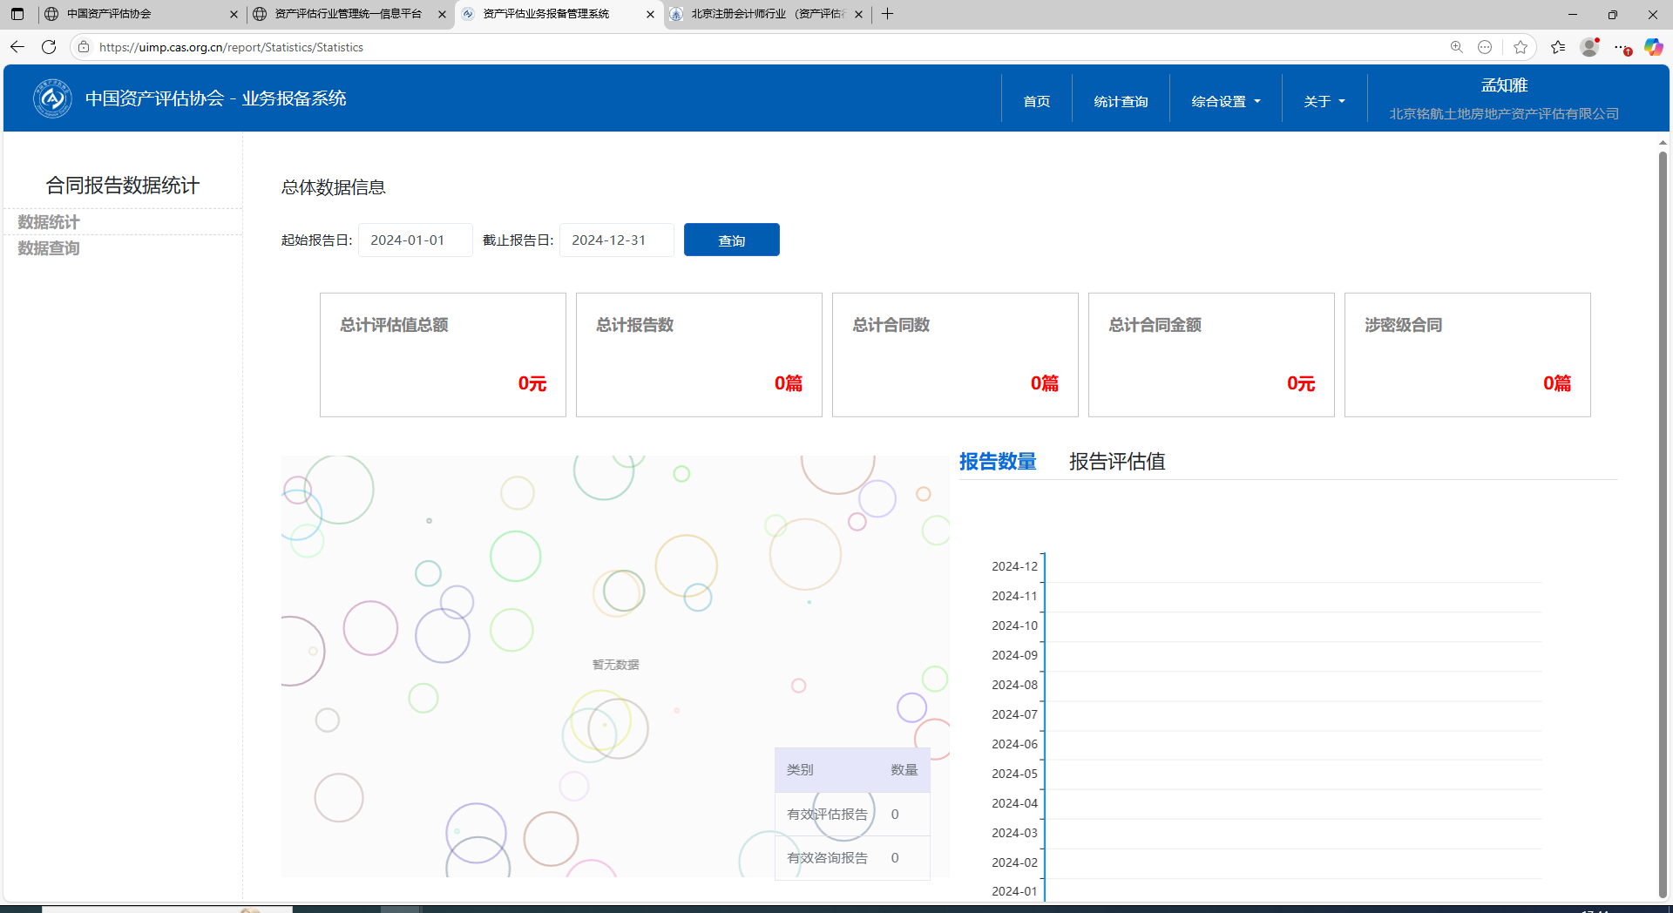
Task: Open the 统计查询 menu item
Action: pyautogui.click(x=1121, y=102)
